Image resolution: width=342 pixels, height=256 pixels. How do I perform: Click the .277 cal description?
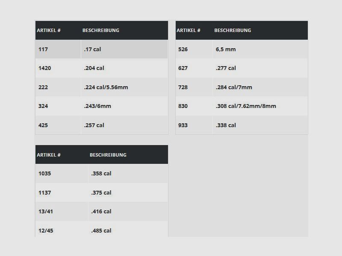coord(226,68)
